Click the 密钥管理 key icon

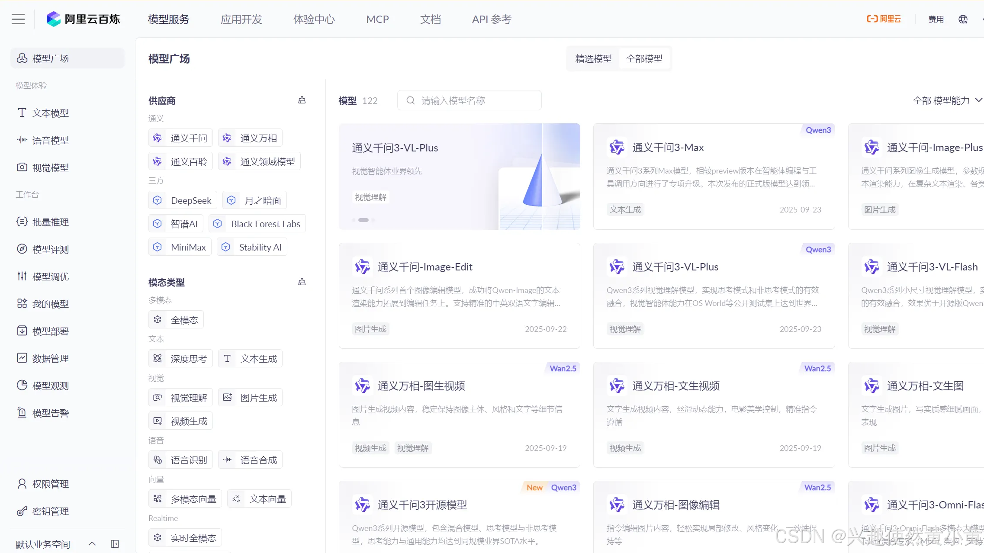pos(22,511)
